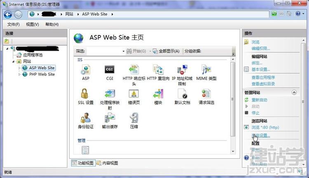Click 查看虚拟目录 link
This screenshot has height=178, width=309.
pos(263,84)
